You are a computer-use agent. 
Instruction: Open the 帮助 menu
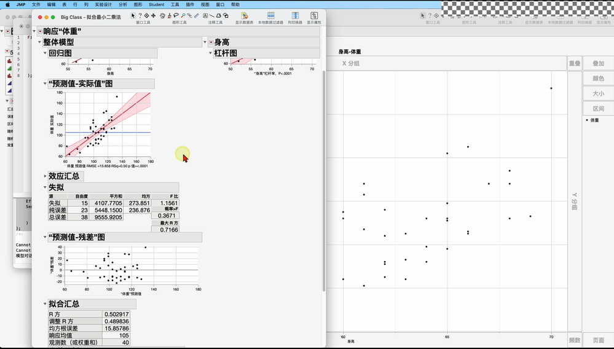click(235, 5)
